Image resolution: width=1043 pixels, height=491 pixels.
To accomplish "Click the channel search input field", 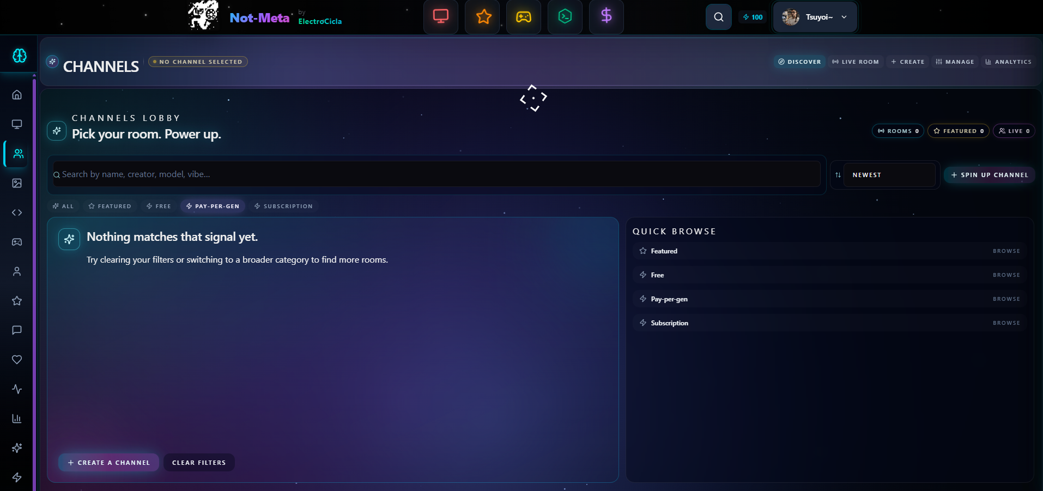I will coord(436,174).
